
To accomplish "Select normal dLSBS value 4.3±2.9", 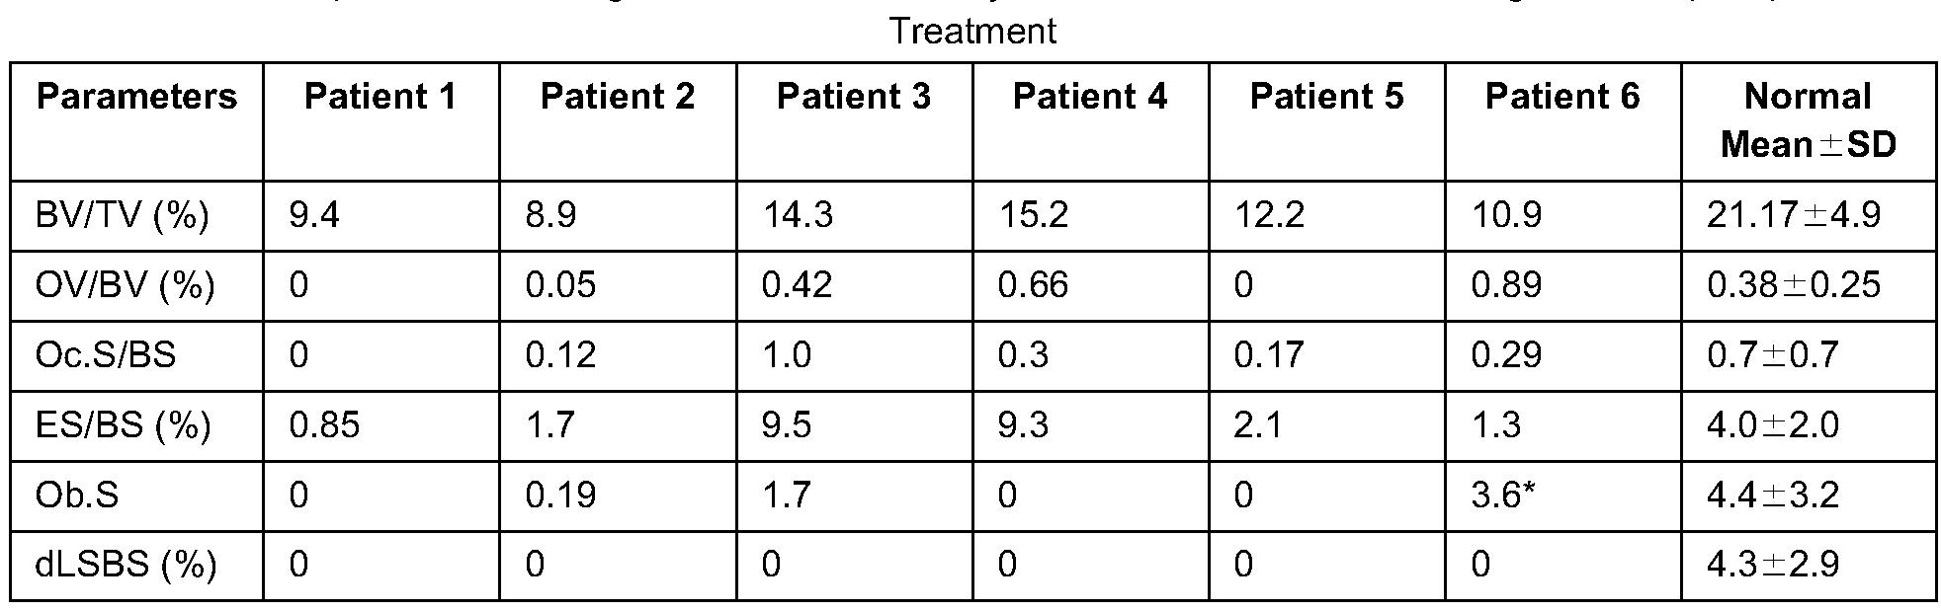I will pyautogui.click(x=1772, y=565).
